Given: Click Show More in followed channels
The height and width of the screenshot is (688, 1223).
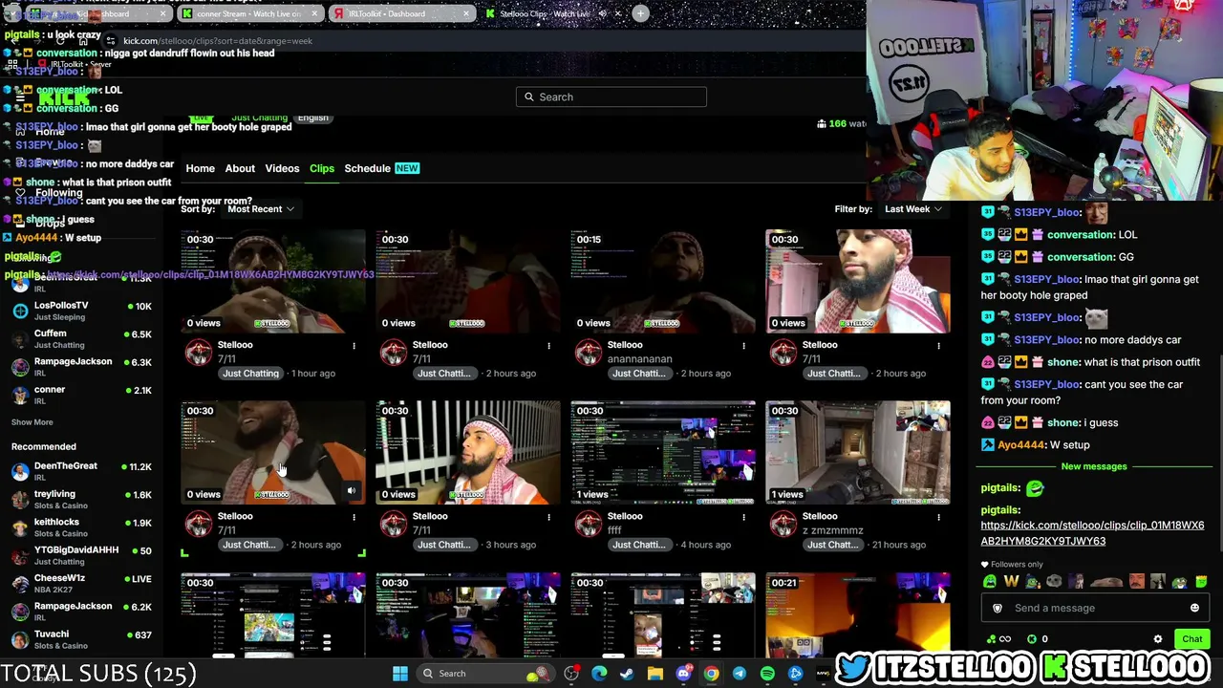Looking at the screenshot, I should click(32, 422).
